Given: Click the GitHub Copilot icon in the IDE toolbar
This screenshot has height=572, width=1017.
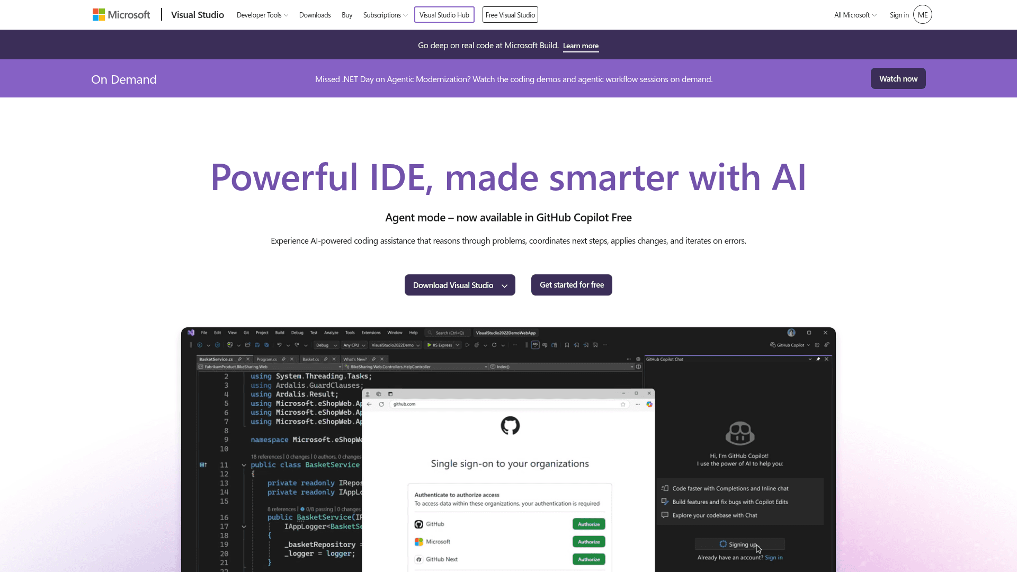Looking at the screenshot, I should pyautogui.click(x=773, y=345).
